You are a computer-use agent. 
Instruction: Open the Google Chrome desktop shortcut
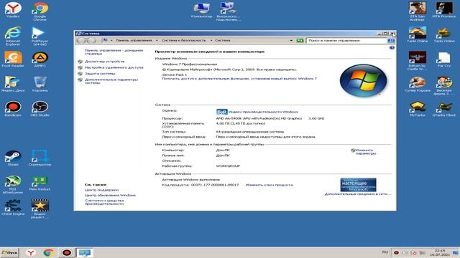(40, 11)
